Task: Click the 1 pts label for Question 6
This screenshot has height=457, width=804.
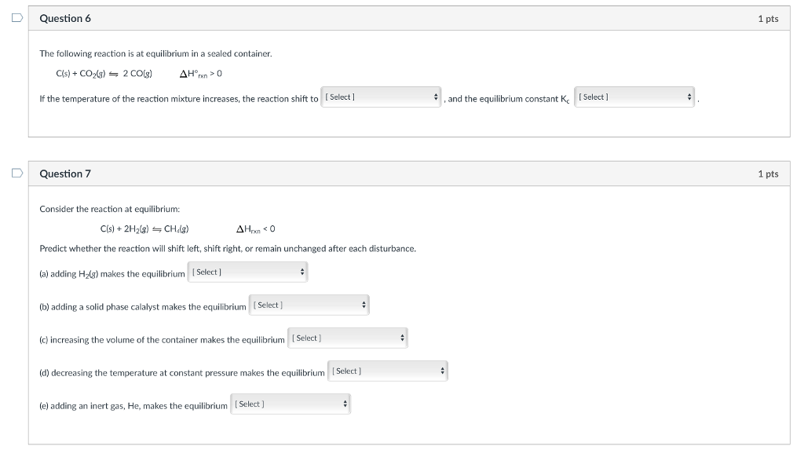Action: click(768, 19)
